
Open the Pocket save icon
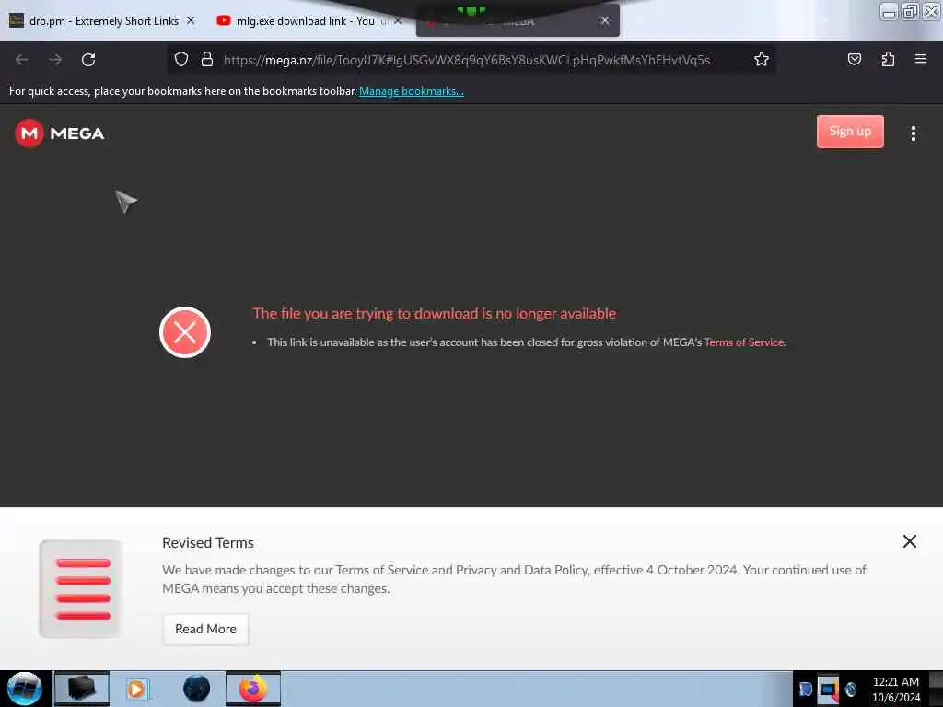pos(854,59)
